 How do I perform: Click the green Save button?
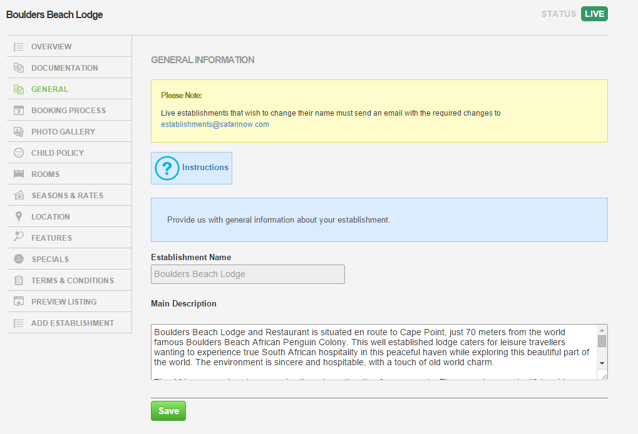pyautogui.click(x=168, y=411)
